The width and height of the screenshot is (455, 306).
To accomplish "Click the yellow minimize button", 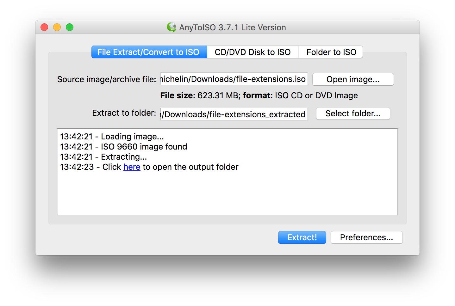I will [57, 27].
